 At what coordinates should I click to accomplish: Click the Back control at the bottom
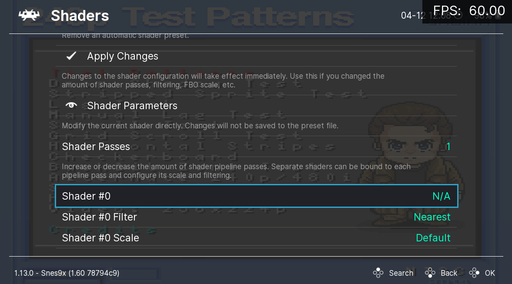click(449, 273)
